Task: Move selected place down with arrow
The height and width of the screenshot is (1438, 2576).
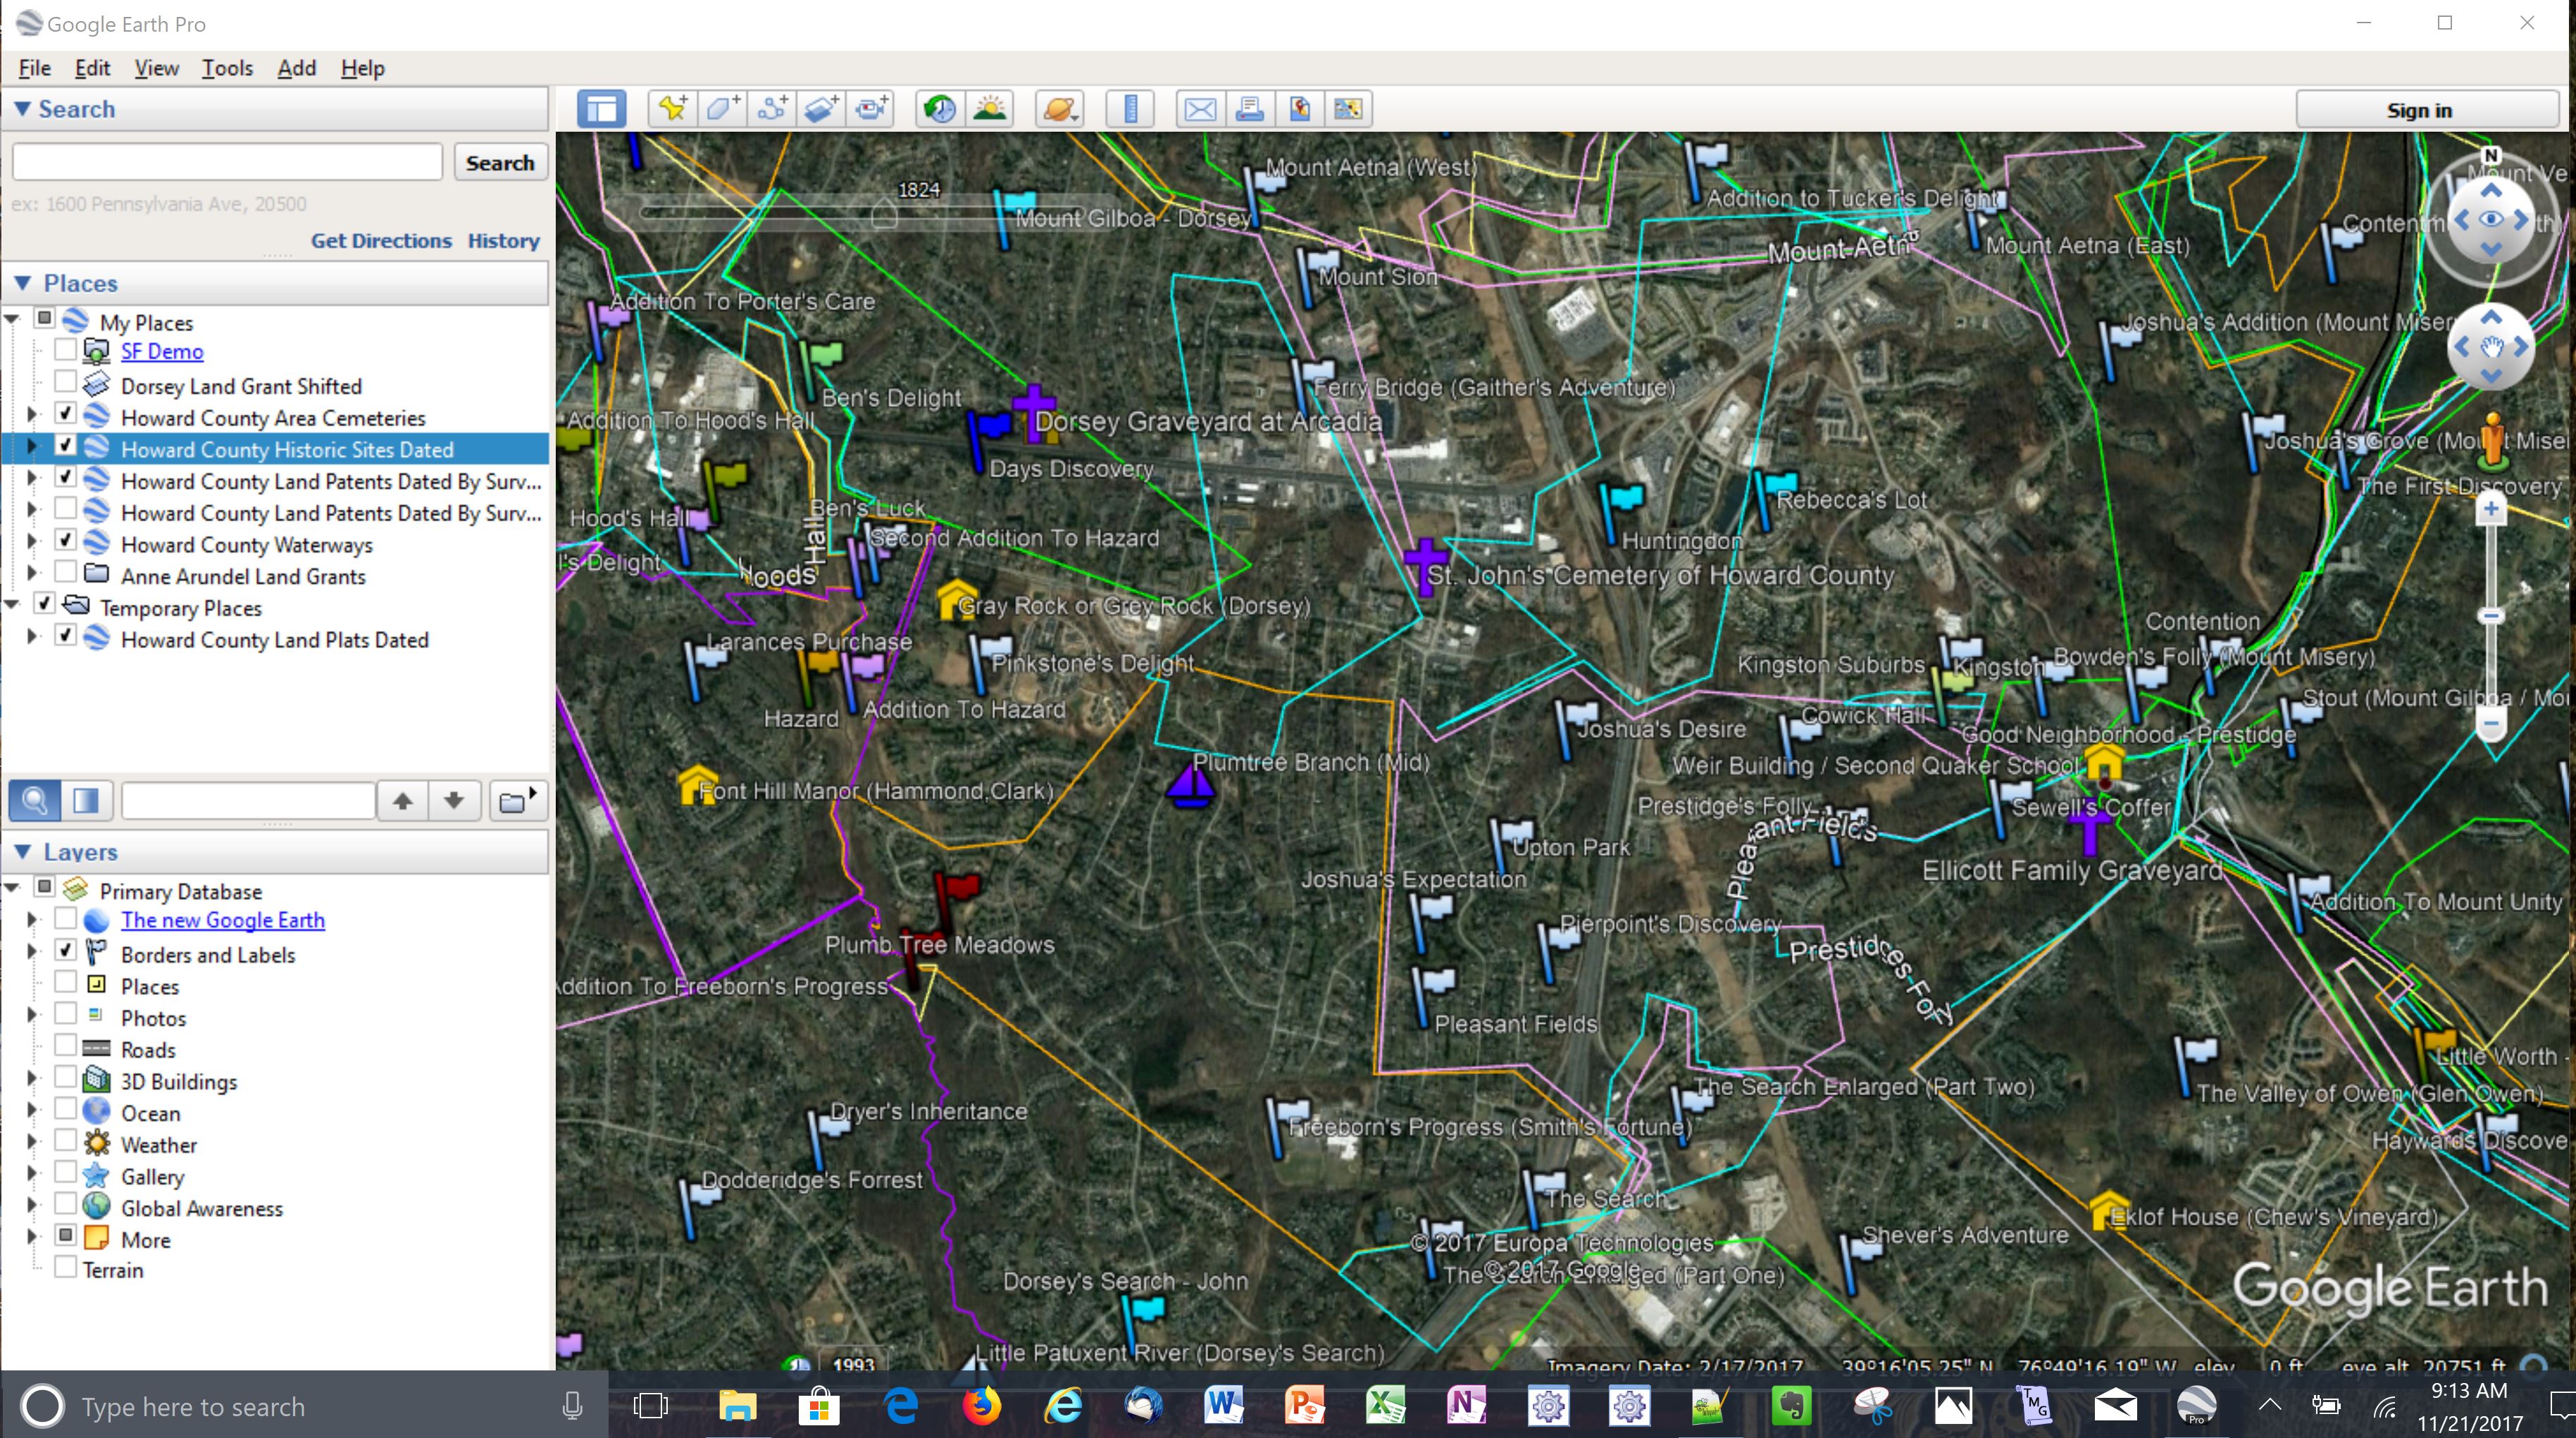Action: 454,801
